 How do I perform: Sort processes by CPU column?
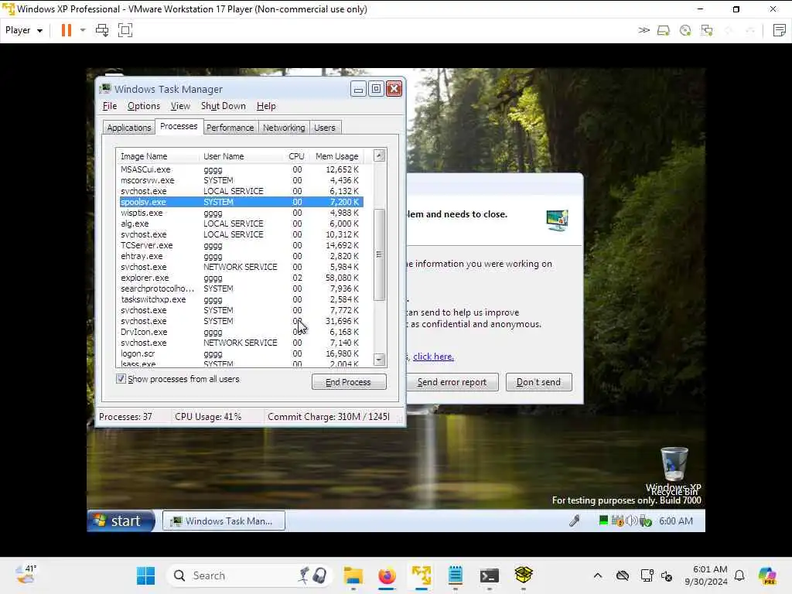[x=296, y=156]
